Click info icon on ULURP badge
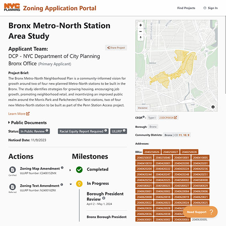226x226 pixels. tap(124, 131)
